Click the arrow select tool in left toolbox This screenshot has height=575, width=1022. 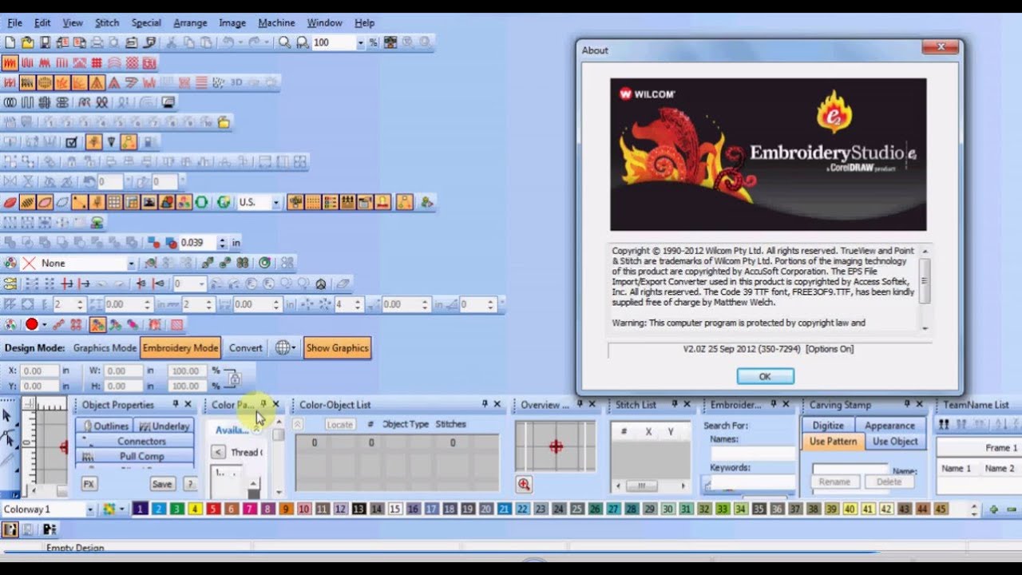7,415
